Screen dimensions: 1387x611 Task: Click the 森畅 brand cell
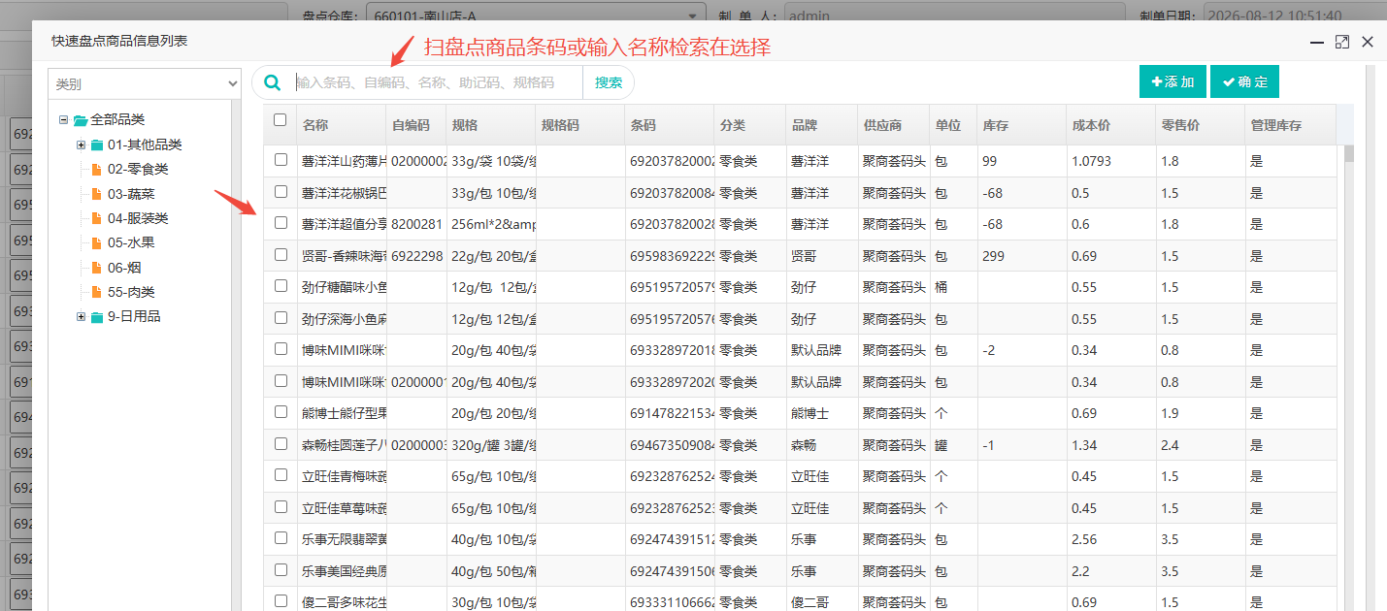pos(821,445)
